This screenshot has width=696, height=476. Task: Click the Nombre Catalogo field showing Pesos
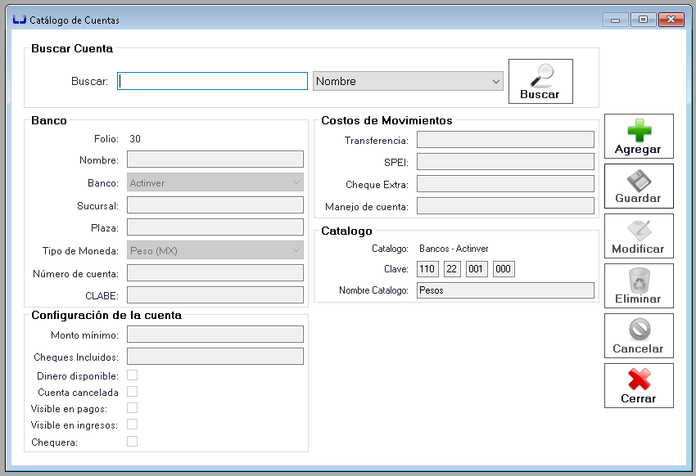tap(505, 290)
